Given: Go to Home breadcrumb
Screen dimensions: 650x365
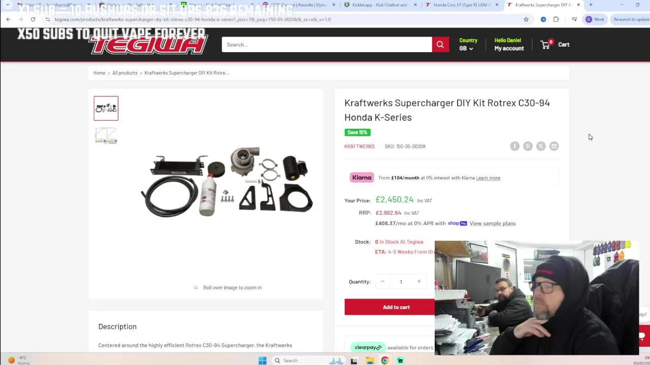Looking at the screenshot, I should click(99, 72).
